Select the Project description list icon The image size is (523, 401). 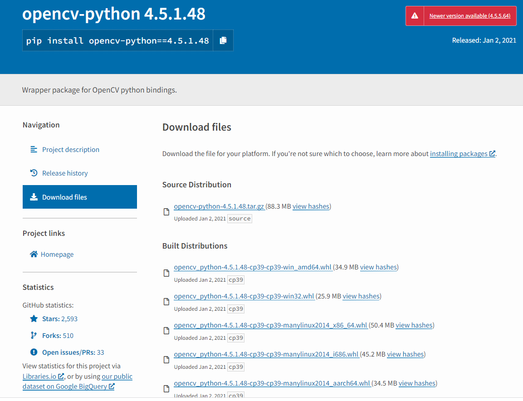pos(33,149)
